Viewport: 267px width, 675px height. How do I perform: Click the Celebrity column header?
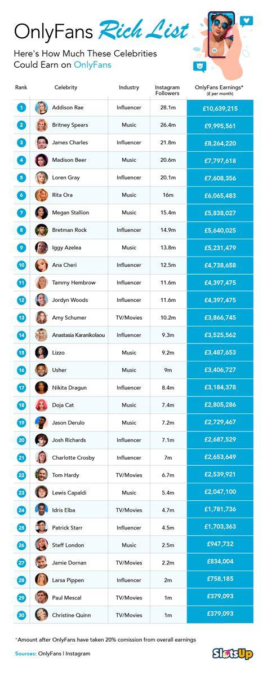click(x=66, y=87)
